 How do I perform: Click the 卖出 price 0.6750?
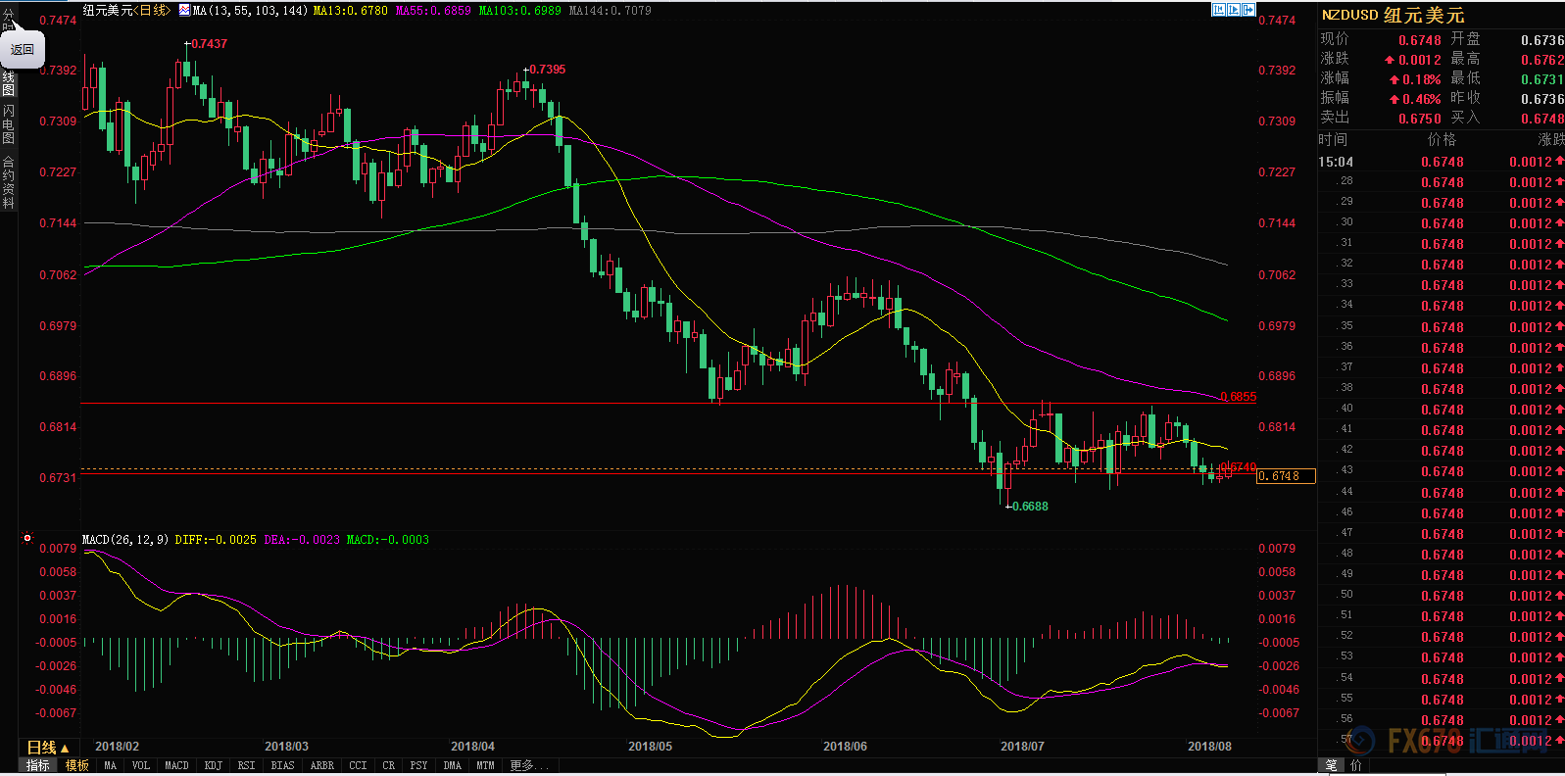tap(1420, 119)
